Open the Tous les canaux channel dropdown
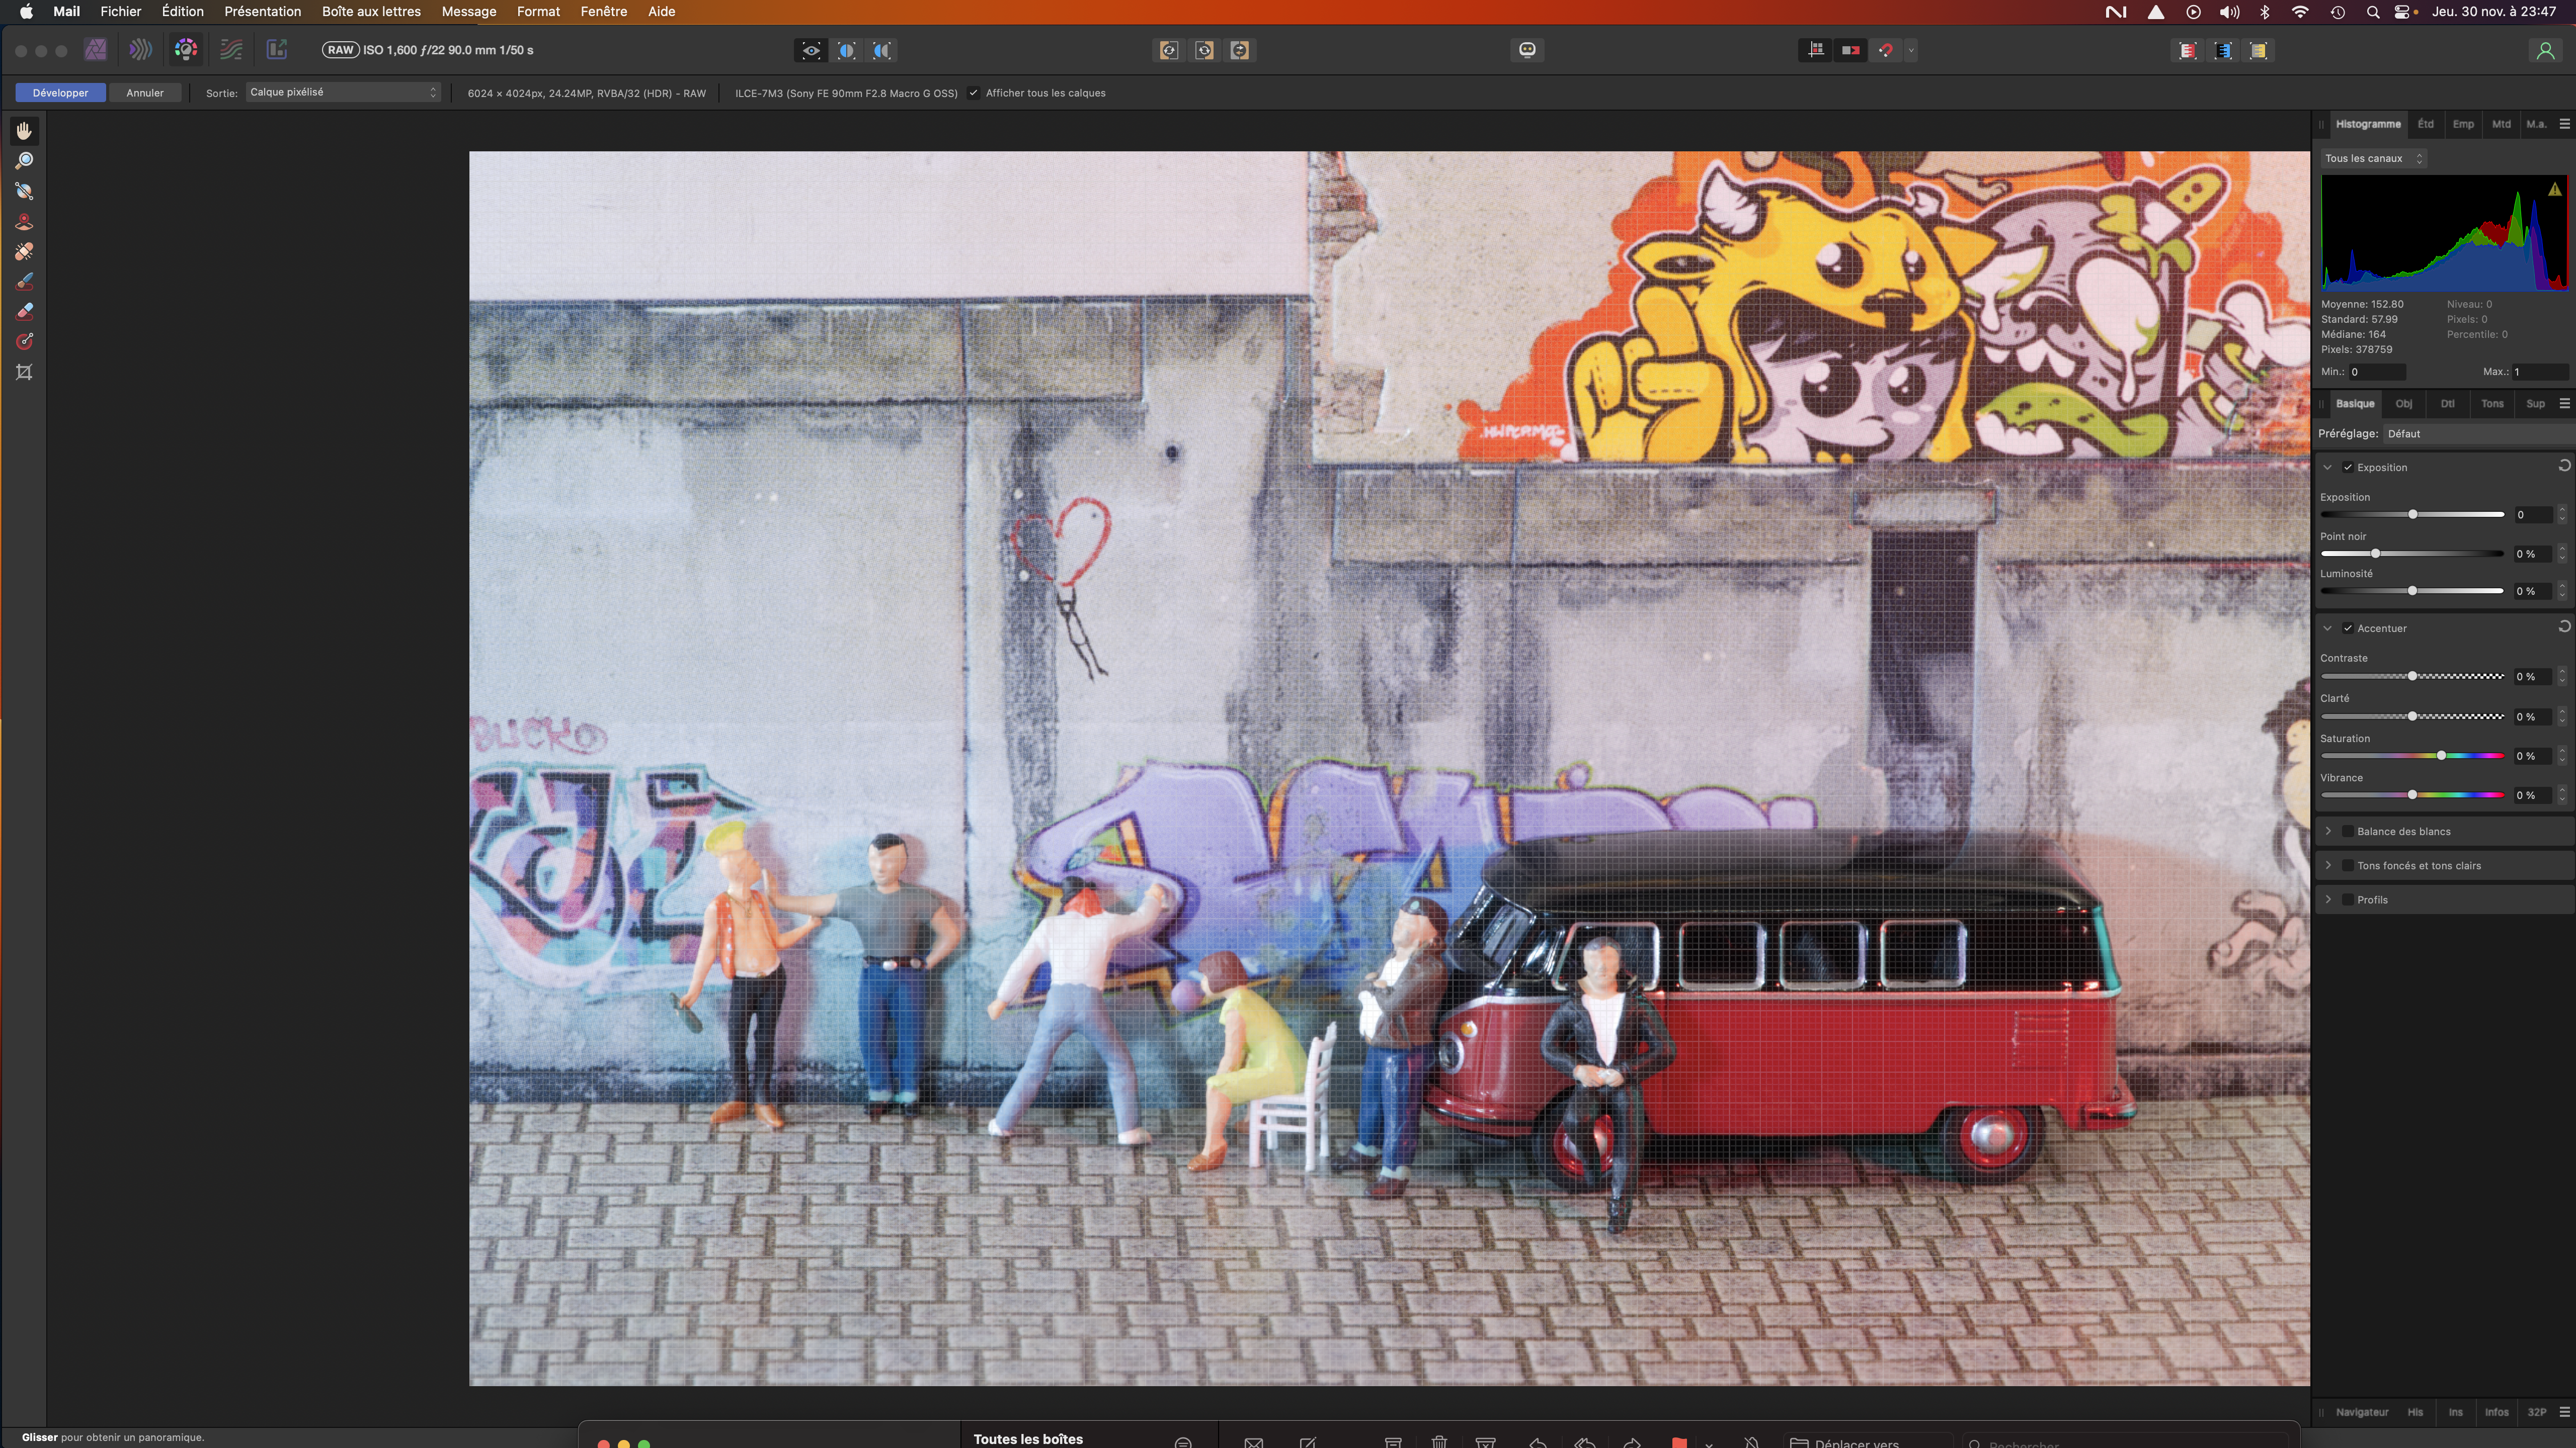Viewport: 2576px width, 1448px height. (2372, 158)
